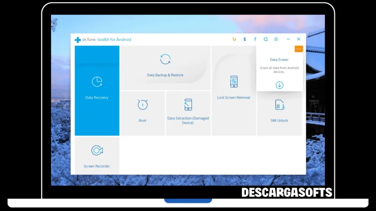Open Data Backup & Restore
This screenshot has width=376, height=211.
pos(165,66)
